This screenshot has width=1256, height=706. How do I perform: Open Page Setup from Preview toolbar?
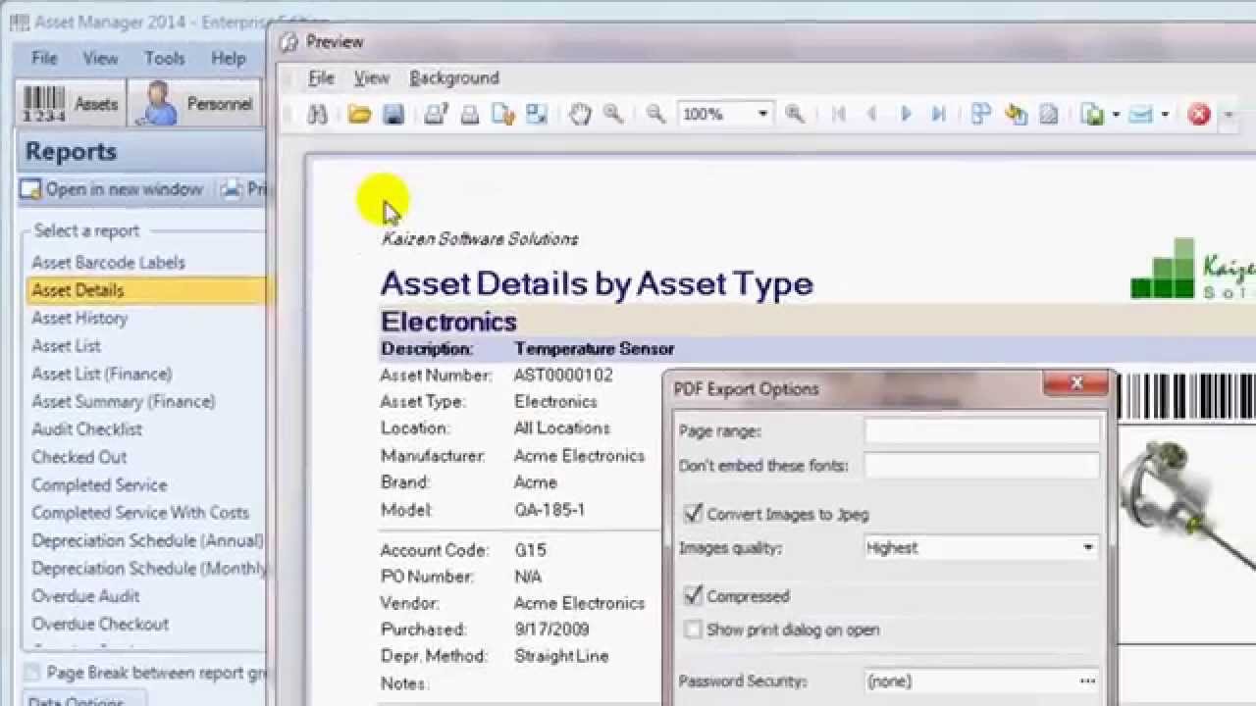(x=503, y=115)
